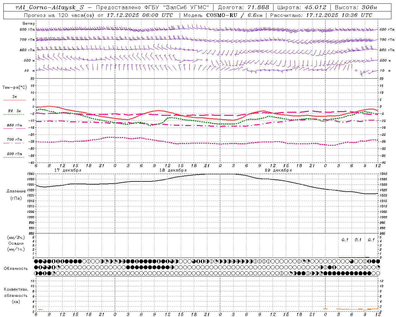Click the model label 'COSMO-RU / 6.6км'
Screen dimensions: 396x317
234,15
